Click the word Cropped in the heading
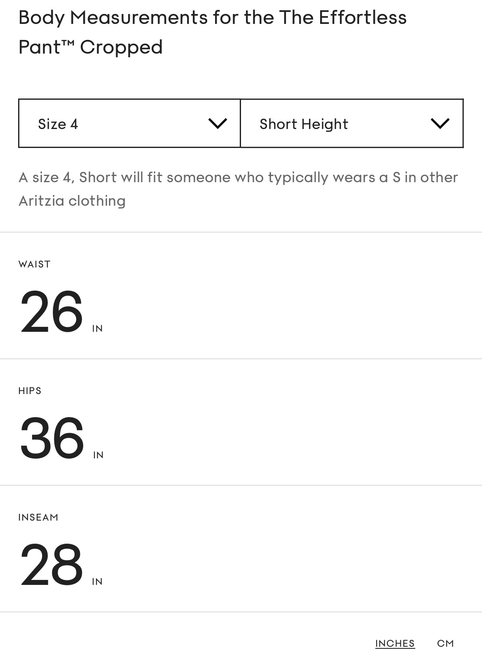 coord(121,47)
